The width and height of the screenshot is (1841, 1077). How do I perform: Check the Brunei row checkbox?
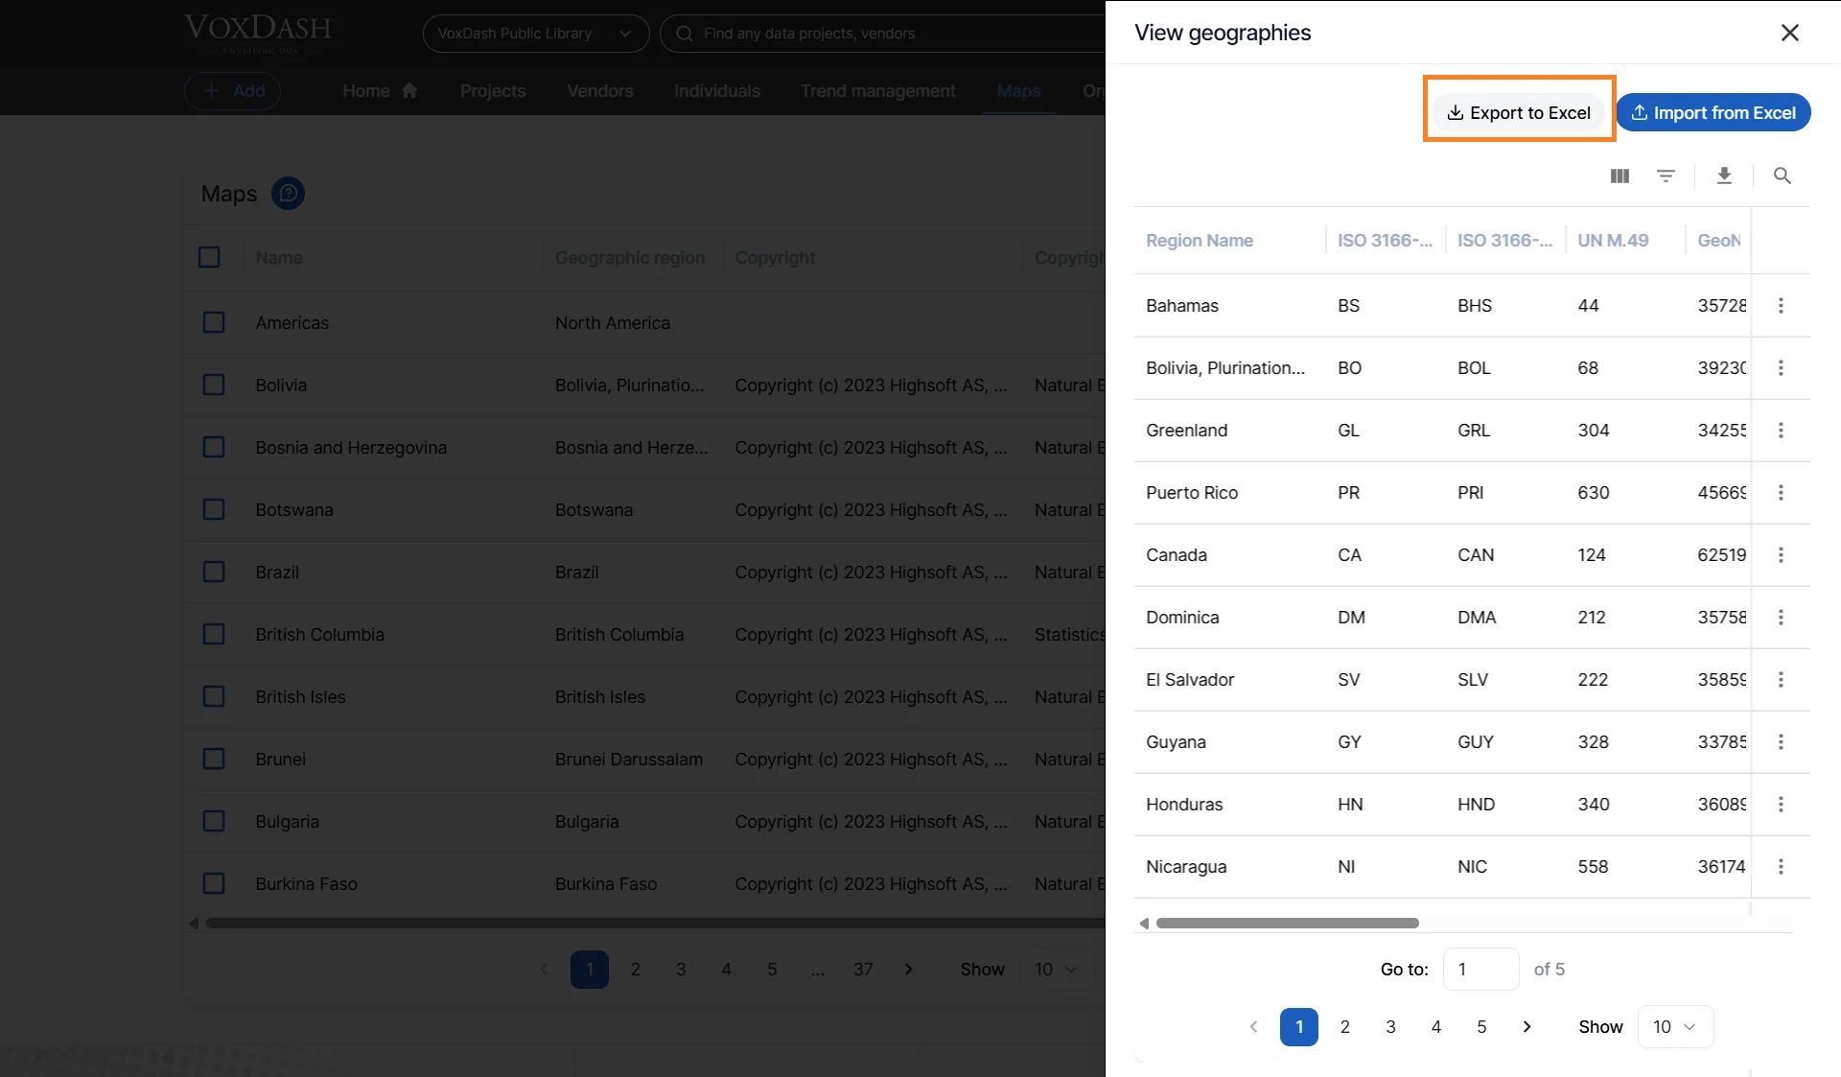[x=214, y=759]
